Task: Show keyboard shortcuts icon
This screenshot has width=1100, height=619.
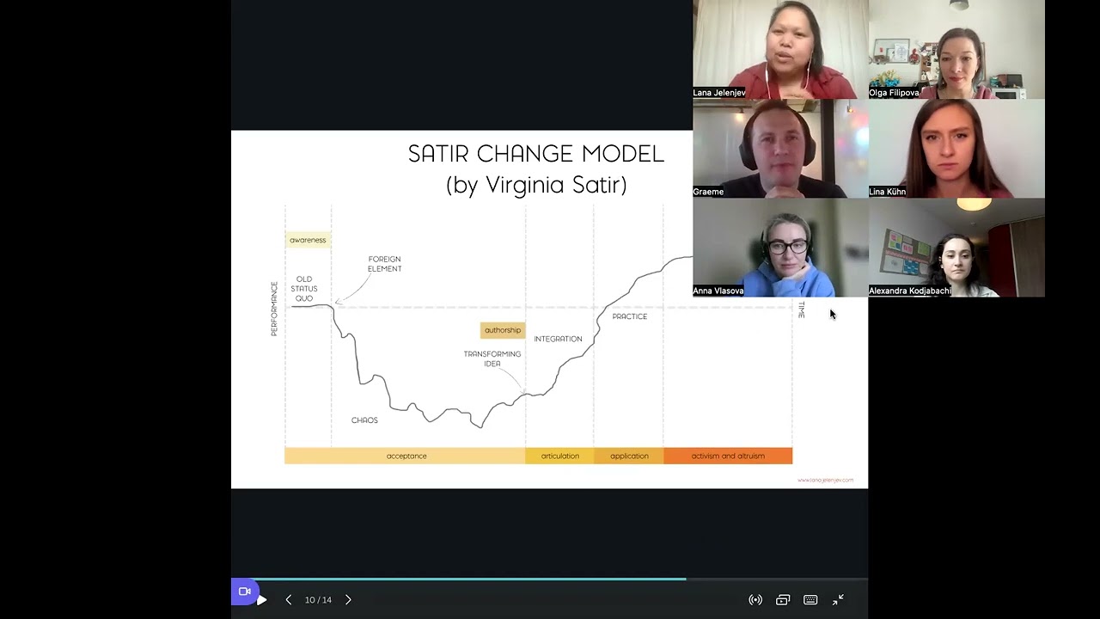Action: click(x=810, y=600)
